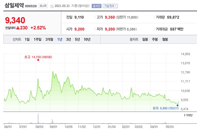Switch to 월봉 candle chart
The image size is (197, 132).
[x=165, y=40]
